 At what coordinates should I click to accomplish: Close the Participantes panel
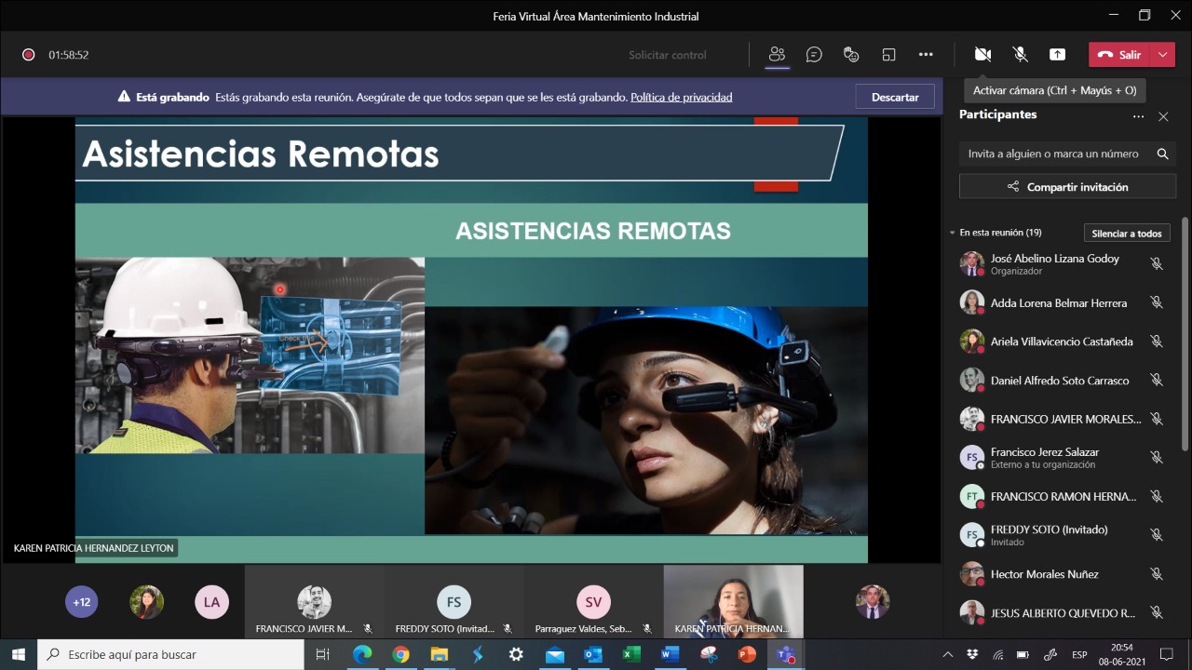1163,116
